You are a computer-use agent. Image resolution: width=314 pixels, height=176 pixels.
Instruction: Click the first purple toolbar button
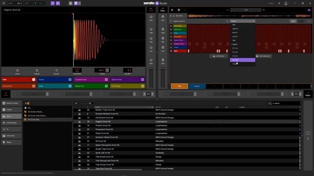click(52, 3)
